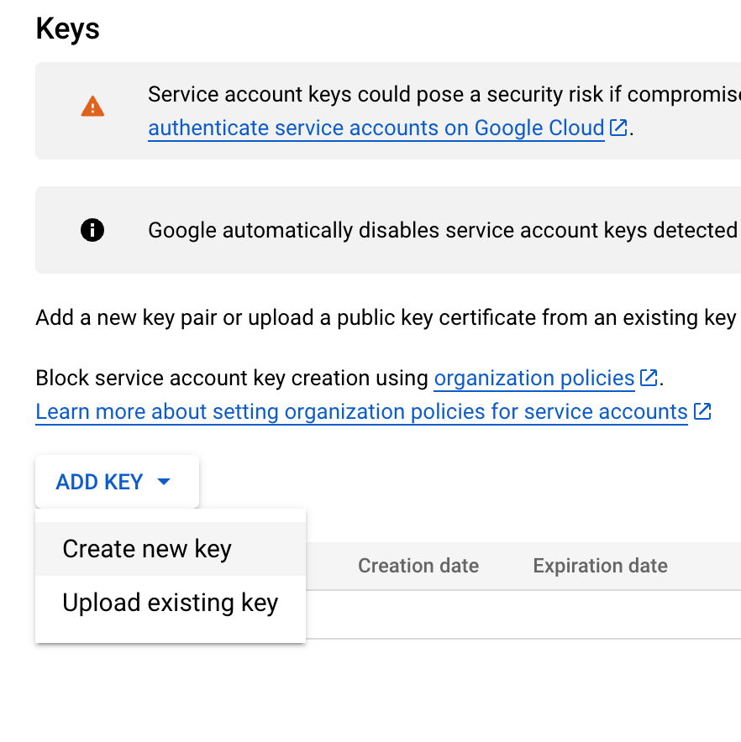Open 'Learn more about setting organization policies' link

[361, 412]
